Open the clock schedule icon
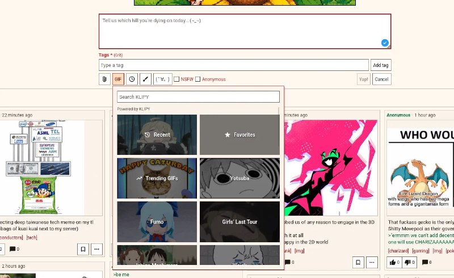The width and height of the screenshot is (454, 278). click(132, 79)
